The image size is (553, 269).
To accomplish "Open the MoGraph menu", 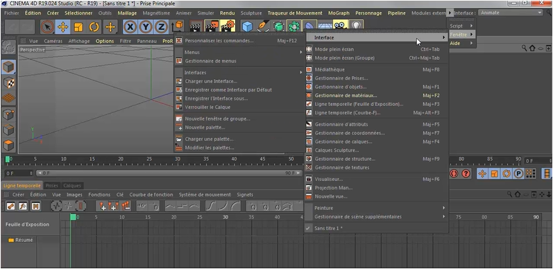I will point(339,13).
